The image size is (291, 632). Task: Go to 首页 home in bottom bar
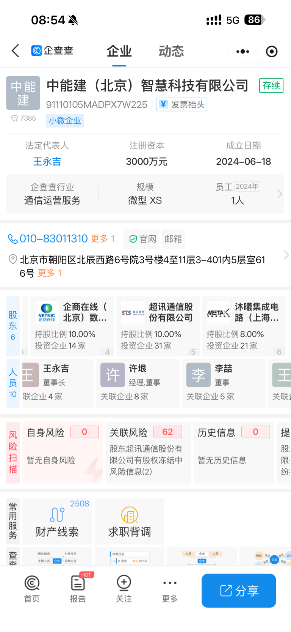pos(32,589)
